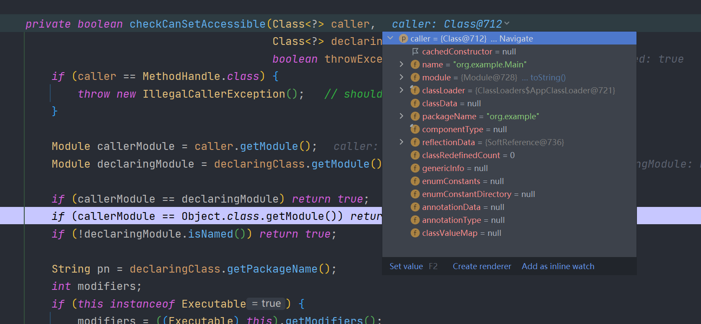Click the field icon beside enumConstantDirectory
This screenshot has width=701, height=324.
pos(415,194)
